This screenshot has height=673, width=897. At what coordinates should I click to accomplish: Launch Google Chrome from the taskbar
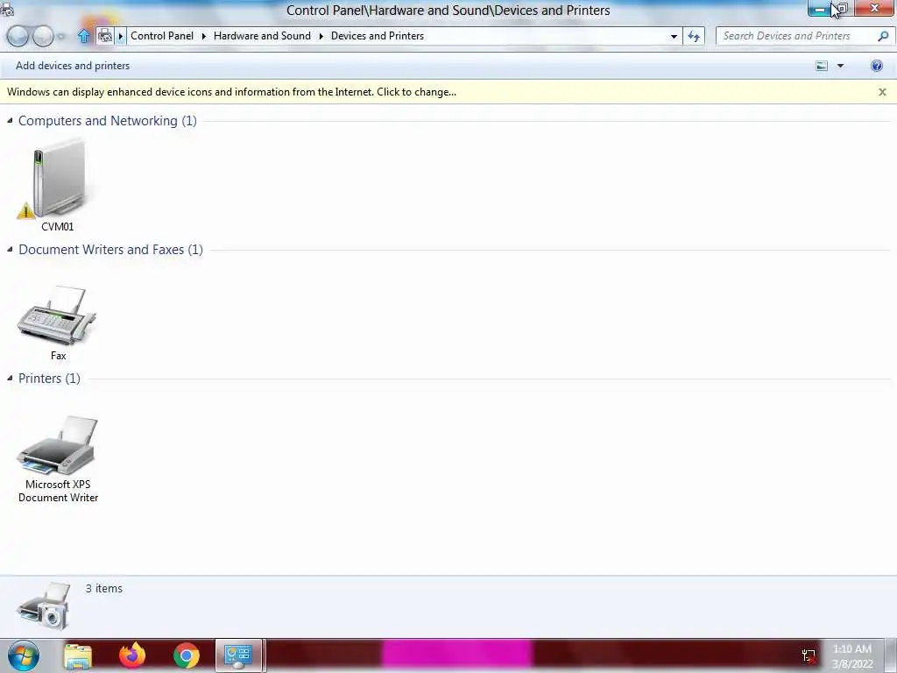point(187,655)
